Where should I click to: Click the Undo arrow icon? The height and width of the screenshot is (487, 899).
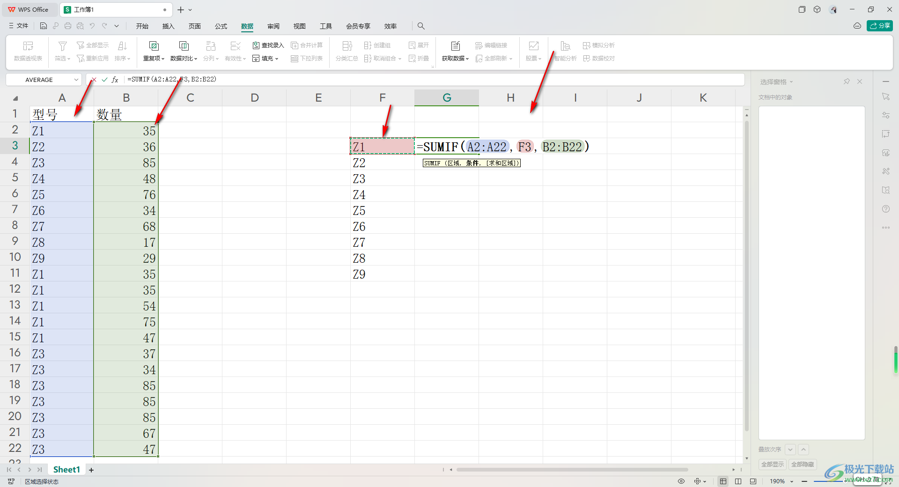(x=92, y=26)
